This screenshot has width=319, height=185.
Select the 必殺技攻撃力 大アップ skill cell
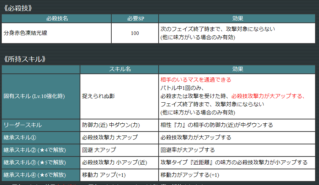(119, 138)
